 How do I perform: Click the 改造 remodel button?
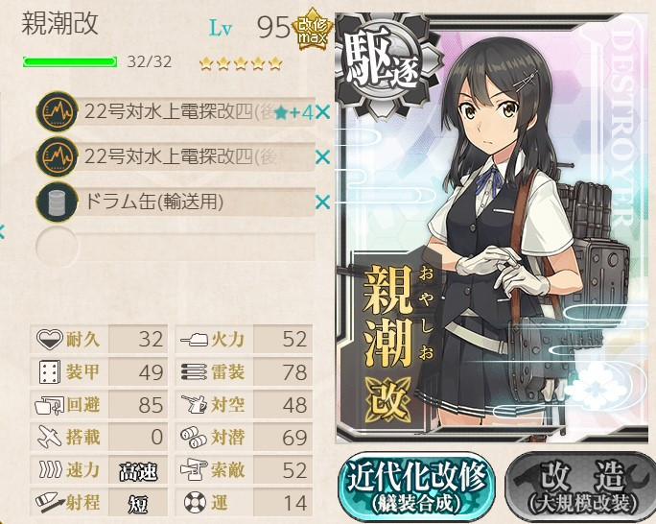[x=581, y=487]
